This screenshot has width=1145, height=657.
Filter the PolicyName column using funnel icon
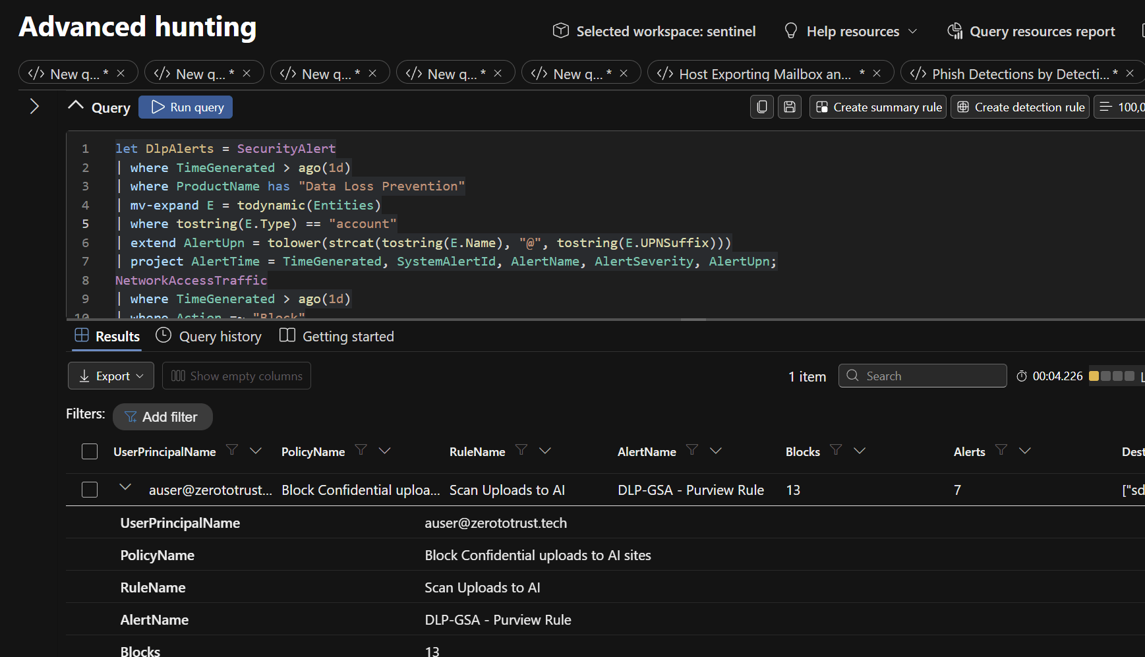tap(361, 450)
